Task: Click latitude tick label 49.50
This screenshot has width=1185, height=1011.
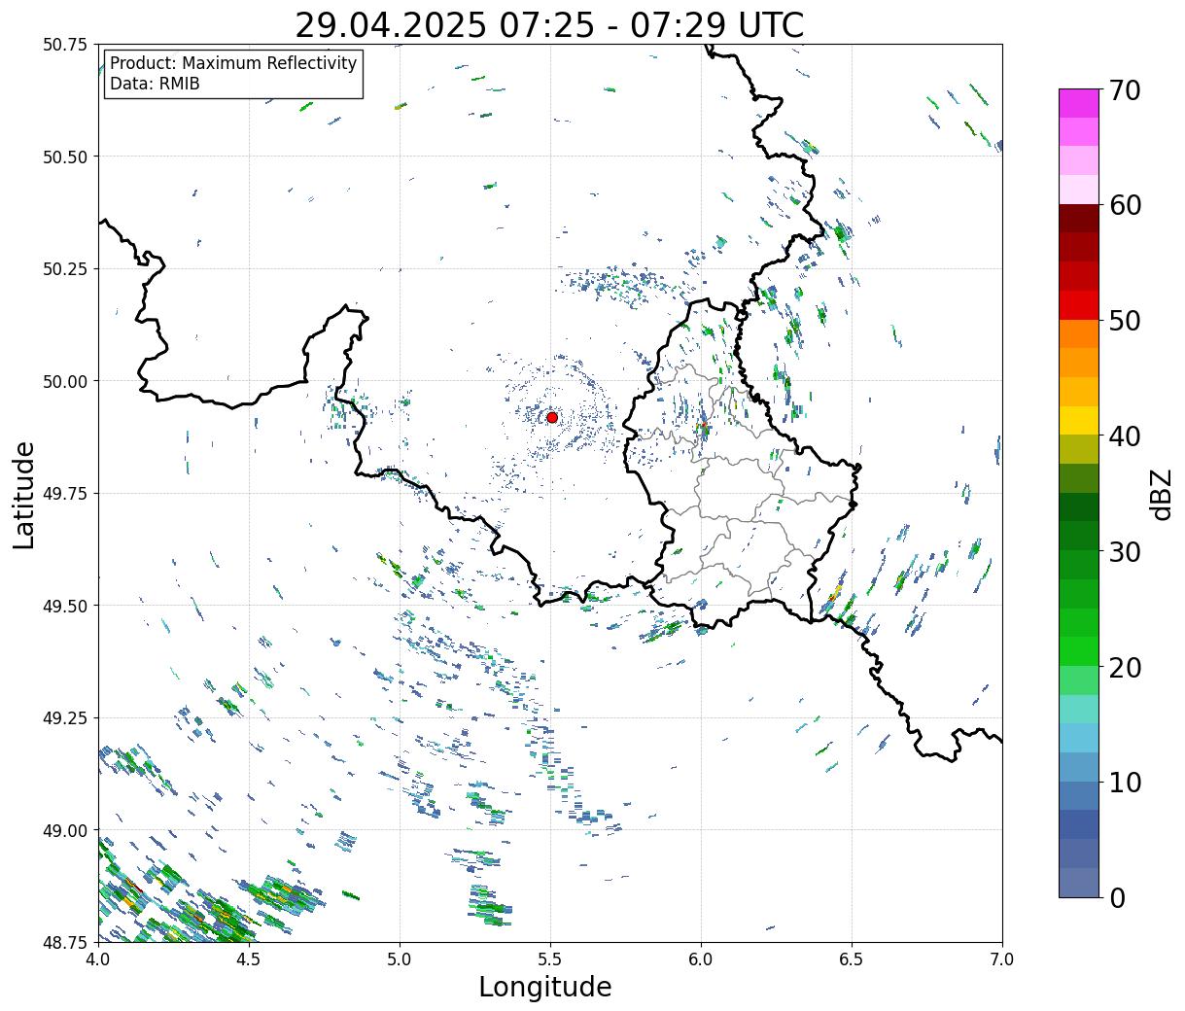Action: [x=65, y=606]
